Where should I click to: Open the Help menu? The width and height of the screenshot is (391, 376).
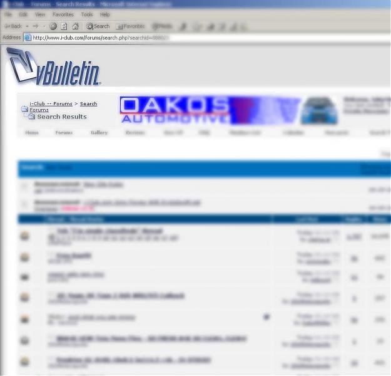pyautogui.click(x=104, y=14)
